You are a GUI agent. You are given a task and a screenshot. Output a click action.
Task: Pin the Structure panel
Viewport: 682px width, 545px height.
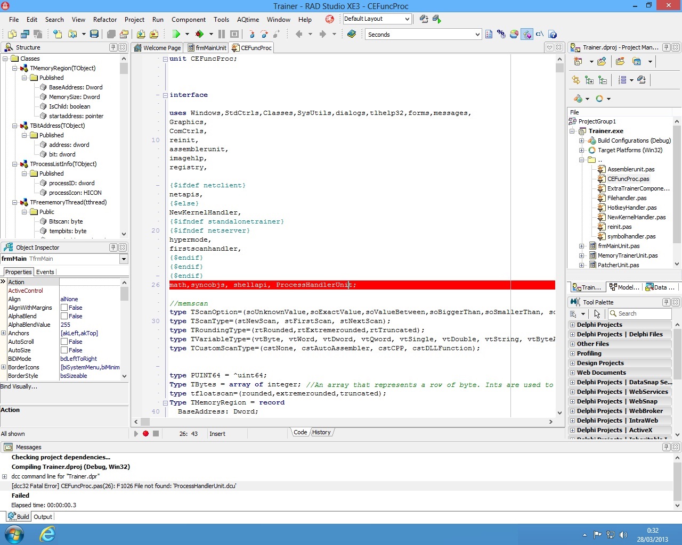click(x=113, y=47)
